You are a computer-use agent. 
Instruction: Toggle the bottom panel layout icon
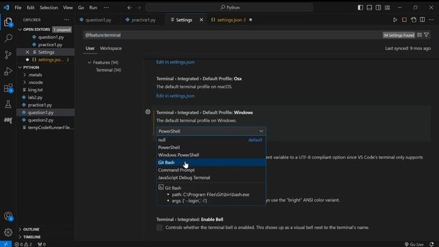[369, 8]
